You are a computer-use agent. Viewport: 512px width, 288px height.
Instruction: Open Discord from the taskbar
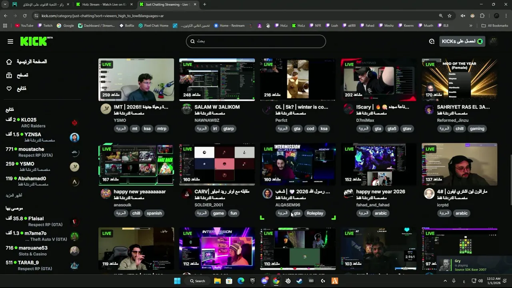(264, 281)
